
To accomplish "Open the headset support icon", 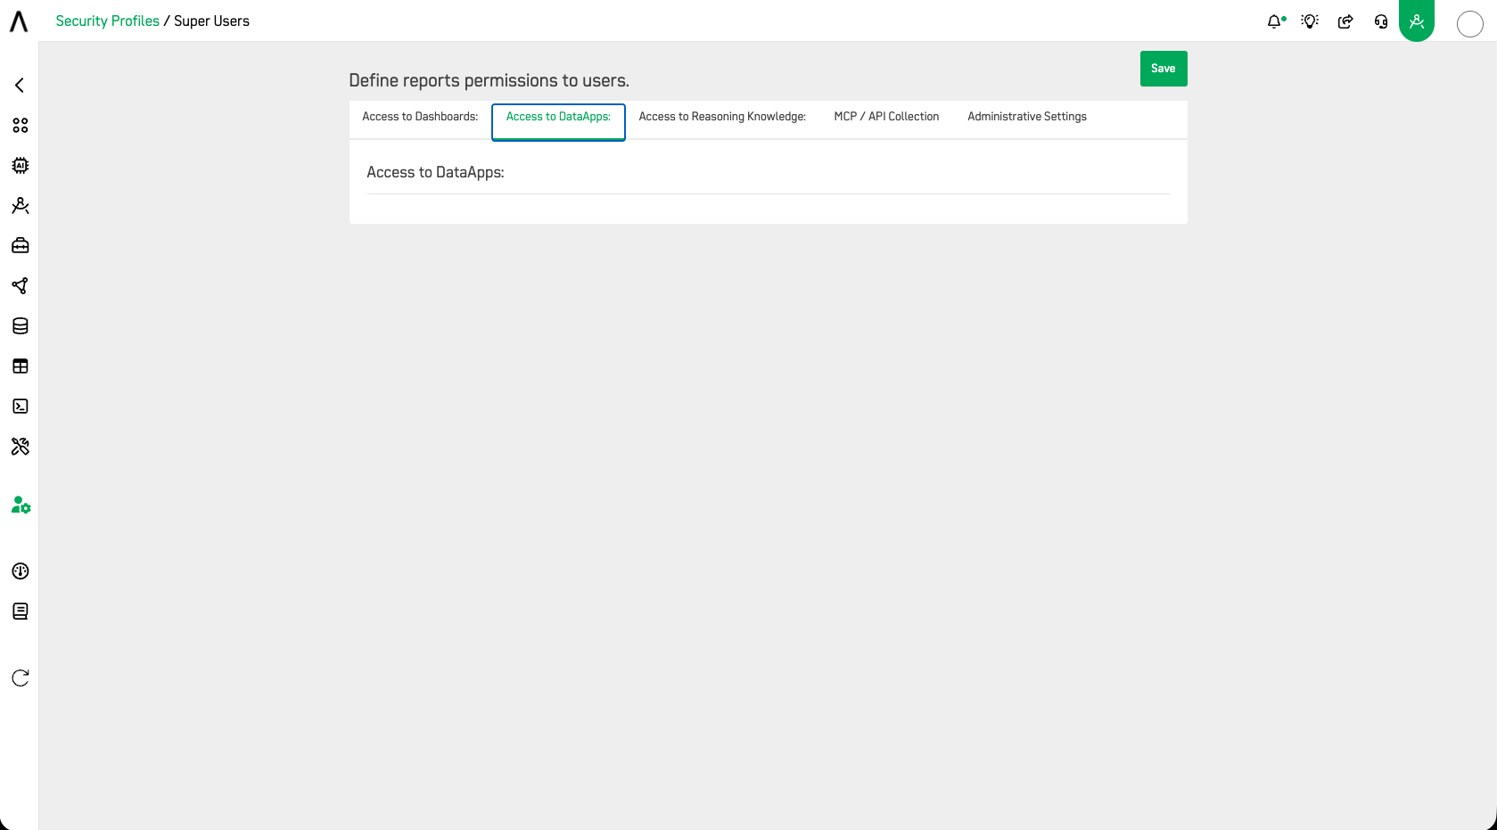I will 1381,21.
